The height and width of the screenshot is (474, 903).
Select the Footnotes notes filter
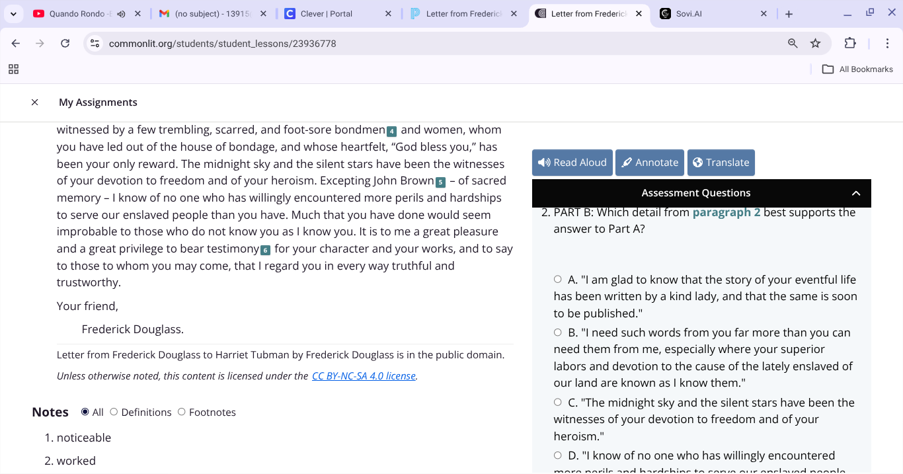click(181, 412)
